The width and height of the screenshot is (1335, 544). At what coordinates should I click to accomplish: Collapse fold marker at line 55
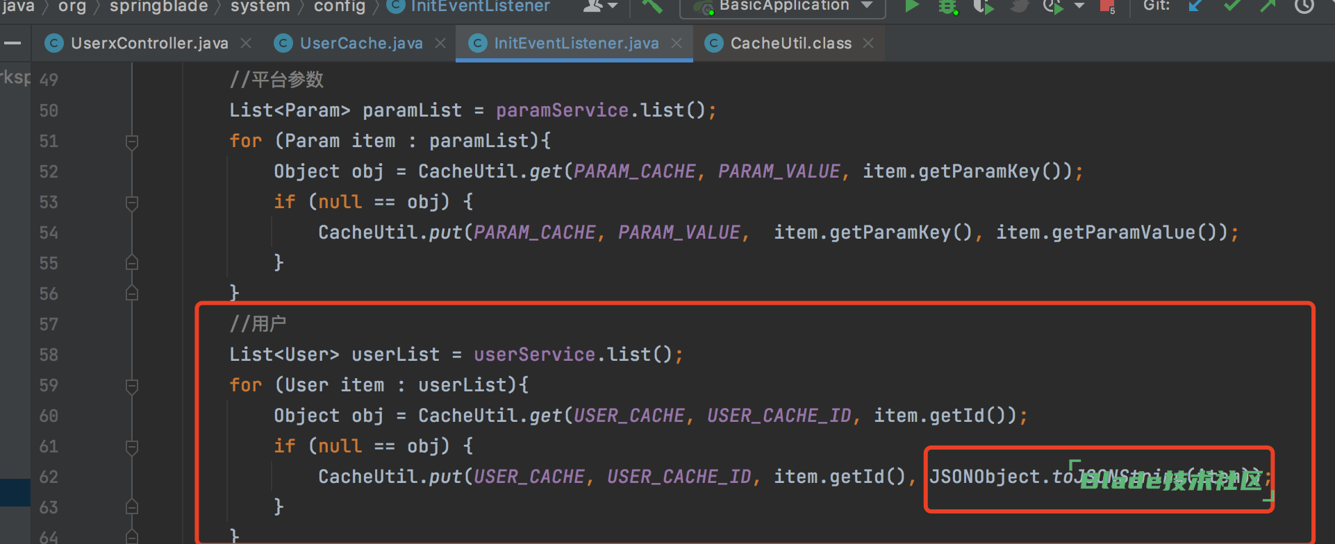(x=132, y=263)
